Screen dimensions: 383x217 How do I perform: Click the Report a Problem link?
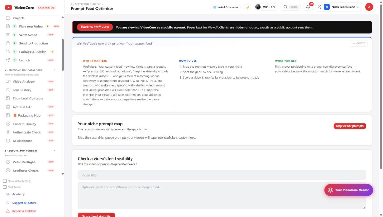(x=24, y=211)
